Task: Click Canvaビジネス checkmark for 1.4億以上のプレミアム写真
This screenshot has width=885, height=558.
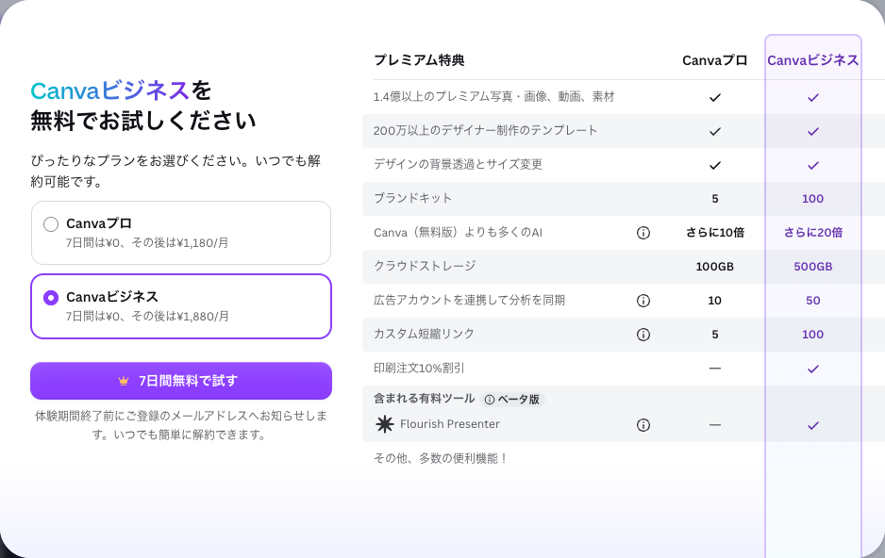Action: coord(813,97)
